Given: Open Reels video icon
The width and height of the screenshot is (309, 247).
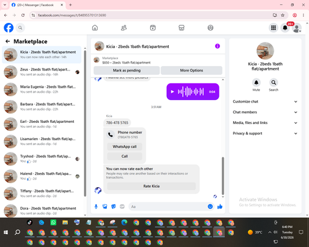Looking at the screenshot, I should coord(153,28).
